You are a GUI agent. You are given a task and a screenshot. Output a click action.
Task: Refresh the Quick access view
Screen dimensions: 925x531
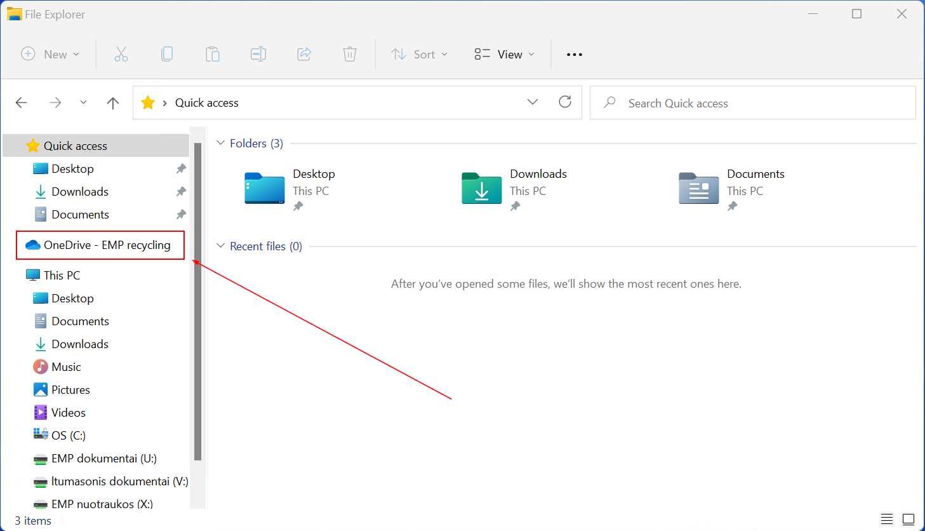[565, 102]
